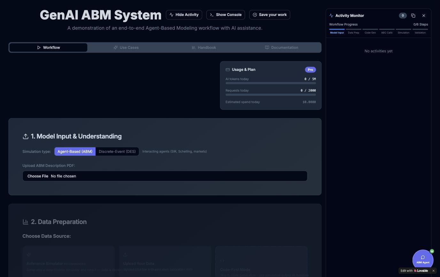Select the Code Gen workflow step
The image size is (440, 277).
point(370,32)
